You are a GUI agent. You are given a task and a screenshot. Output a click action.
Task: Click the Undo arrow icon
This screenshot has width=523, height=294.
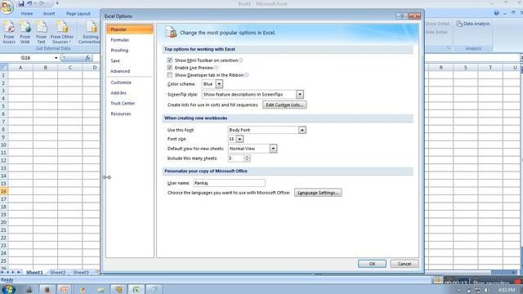(29, 3)
